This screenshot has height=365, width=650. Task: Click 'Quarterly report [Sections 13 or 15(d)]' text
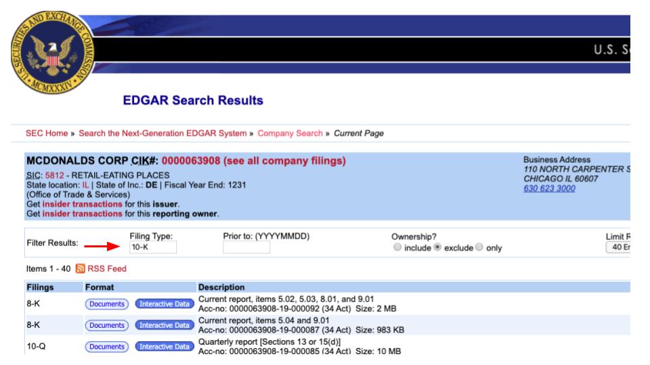(269, 342)
